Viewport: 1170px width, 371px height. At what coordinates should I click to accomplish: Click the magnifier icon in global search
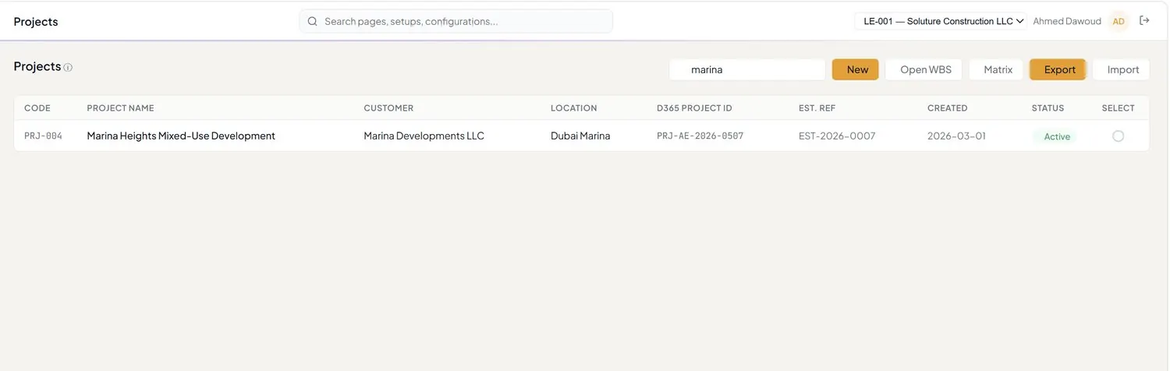[x=312, y=21]
